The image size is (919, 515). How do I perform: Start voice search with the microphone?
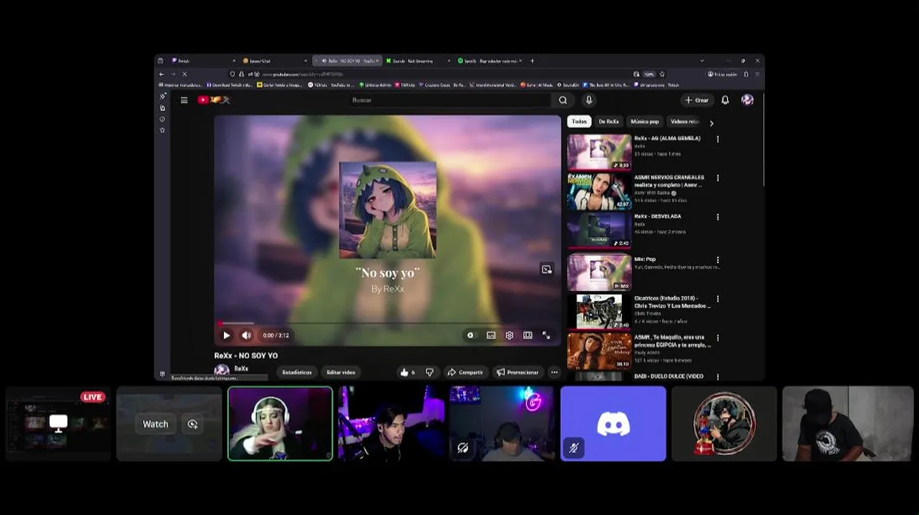(589, 100)
